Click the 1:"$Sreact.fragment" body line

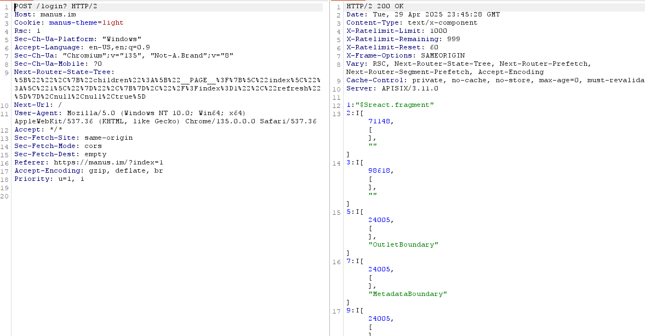(390, 105)
